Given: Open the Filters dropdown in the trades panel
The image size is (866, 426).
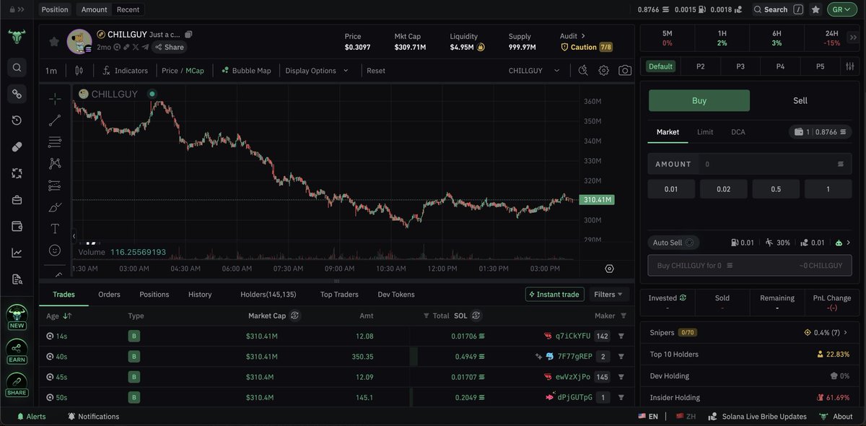Looking at the screenshot, I should point(610,294).
